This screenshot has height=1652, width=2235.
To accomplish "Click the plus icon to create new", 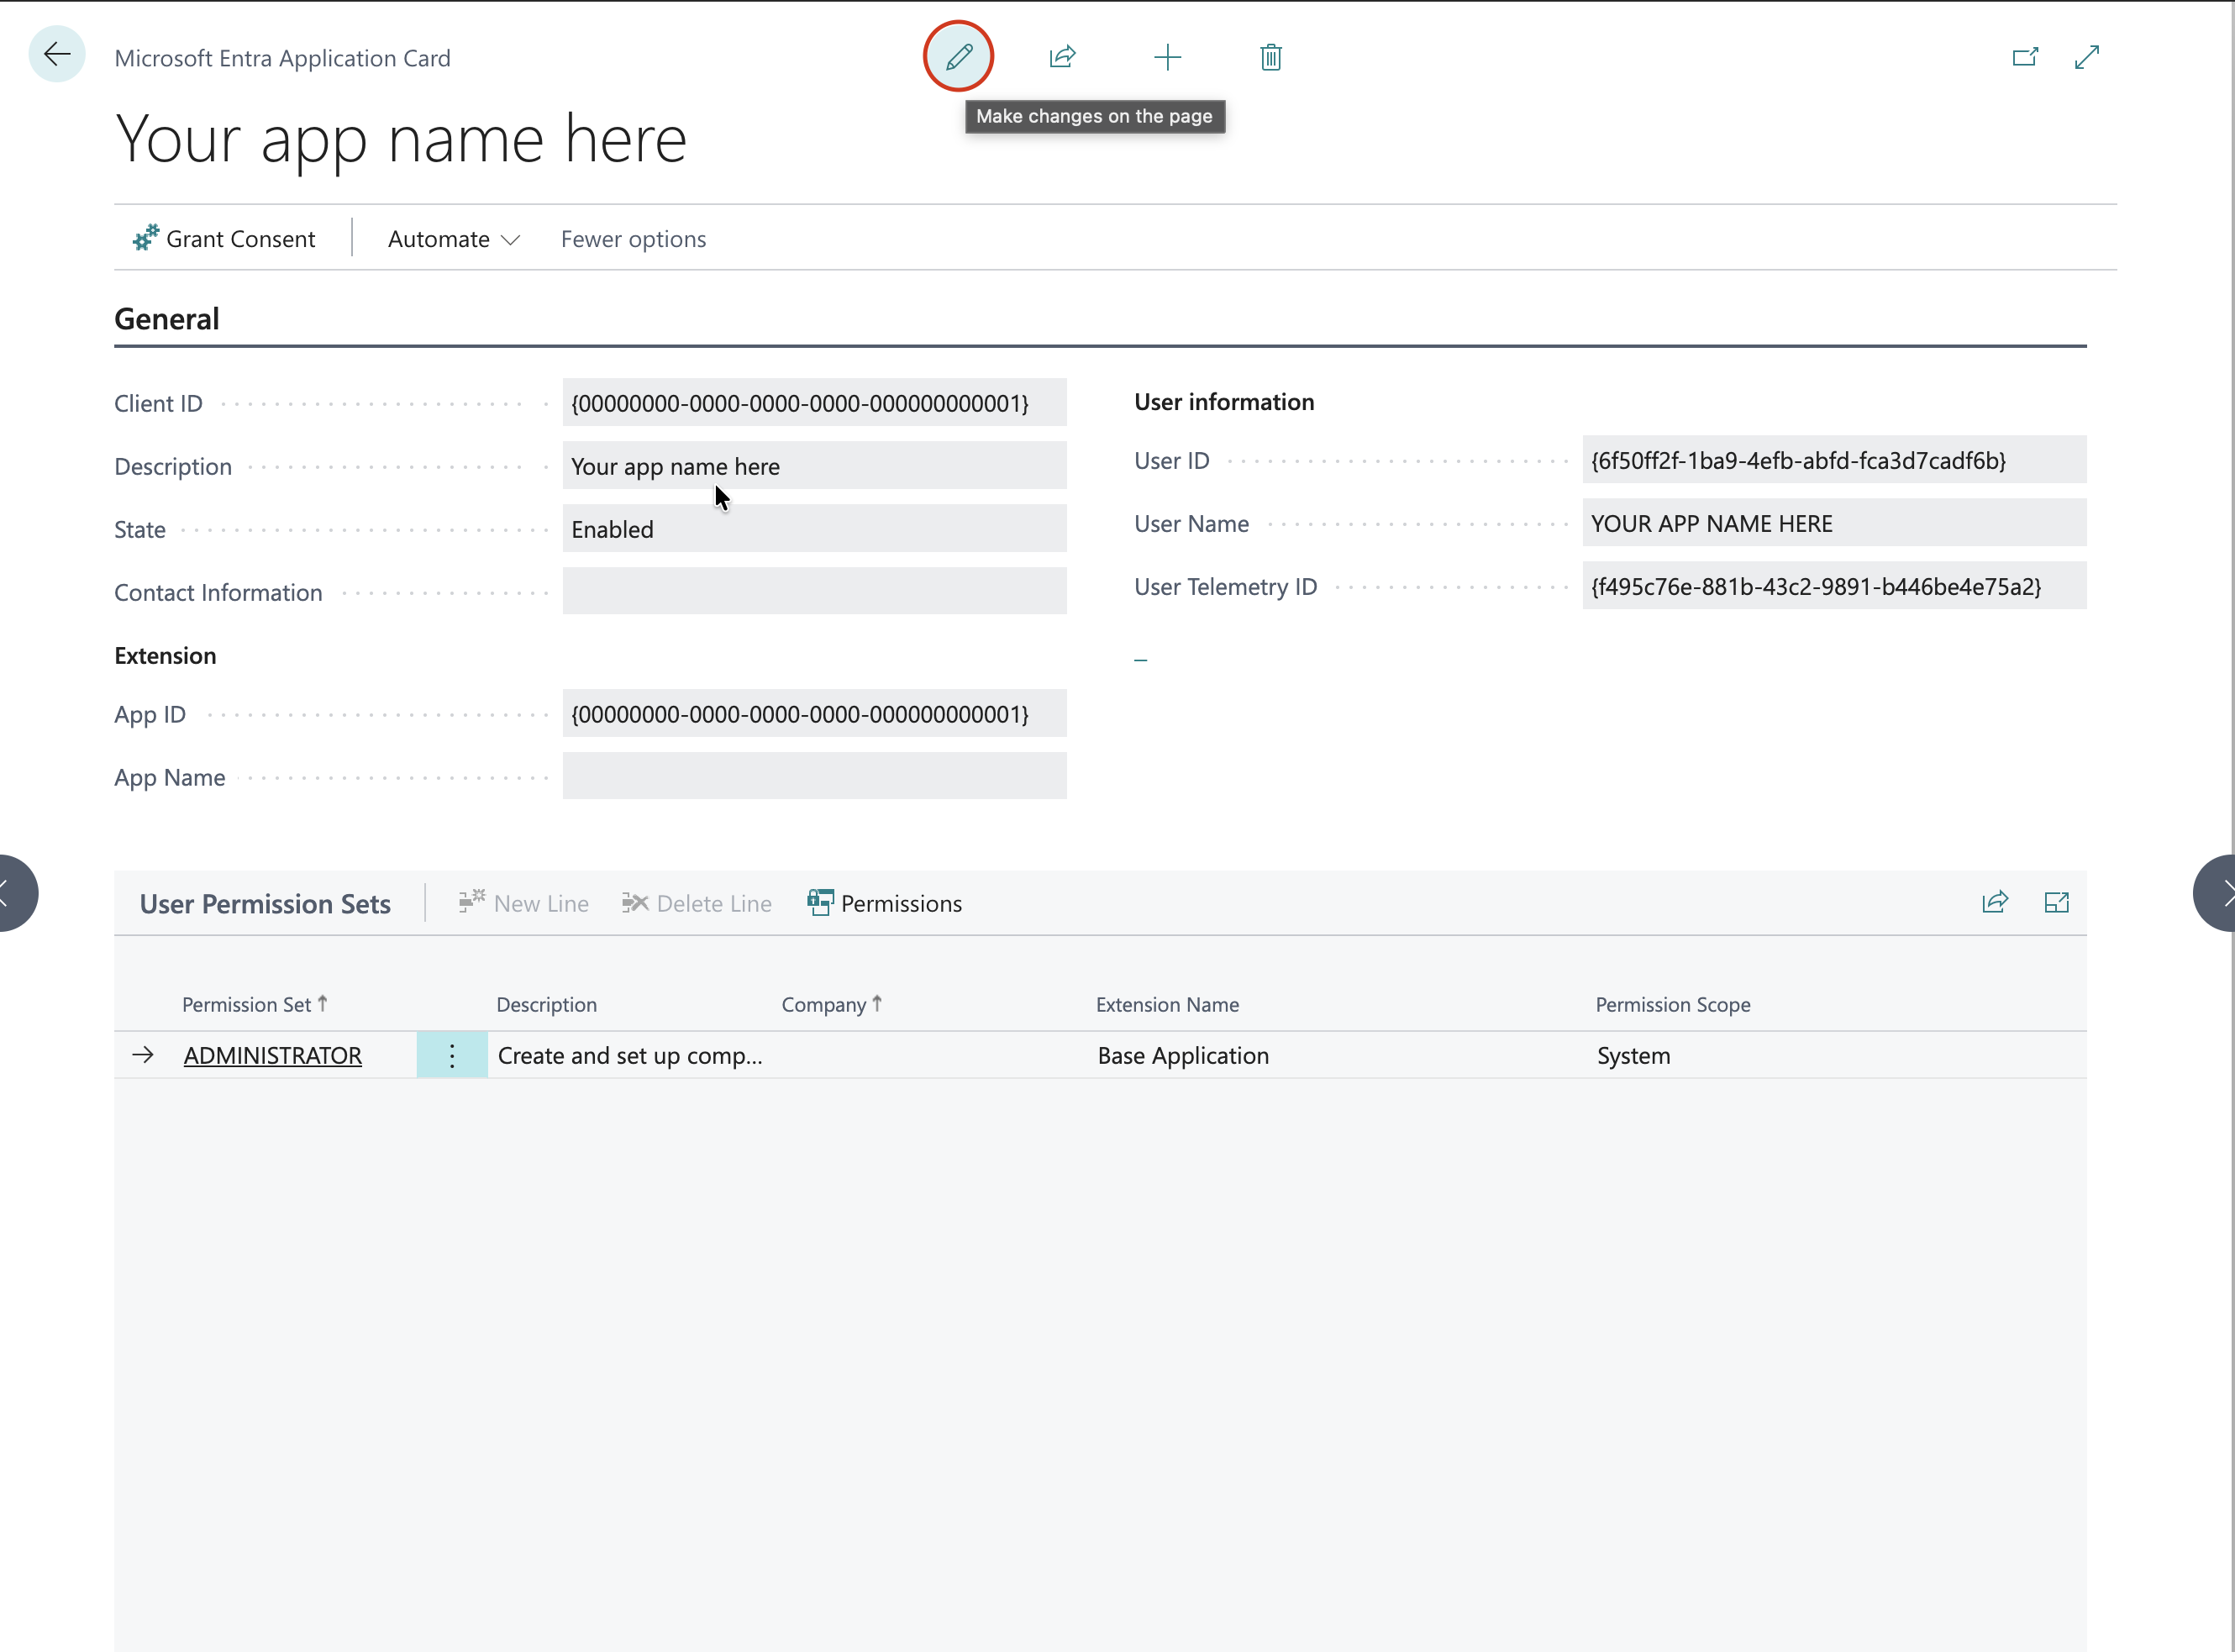I will (1167, 57).
